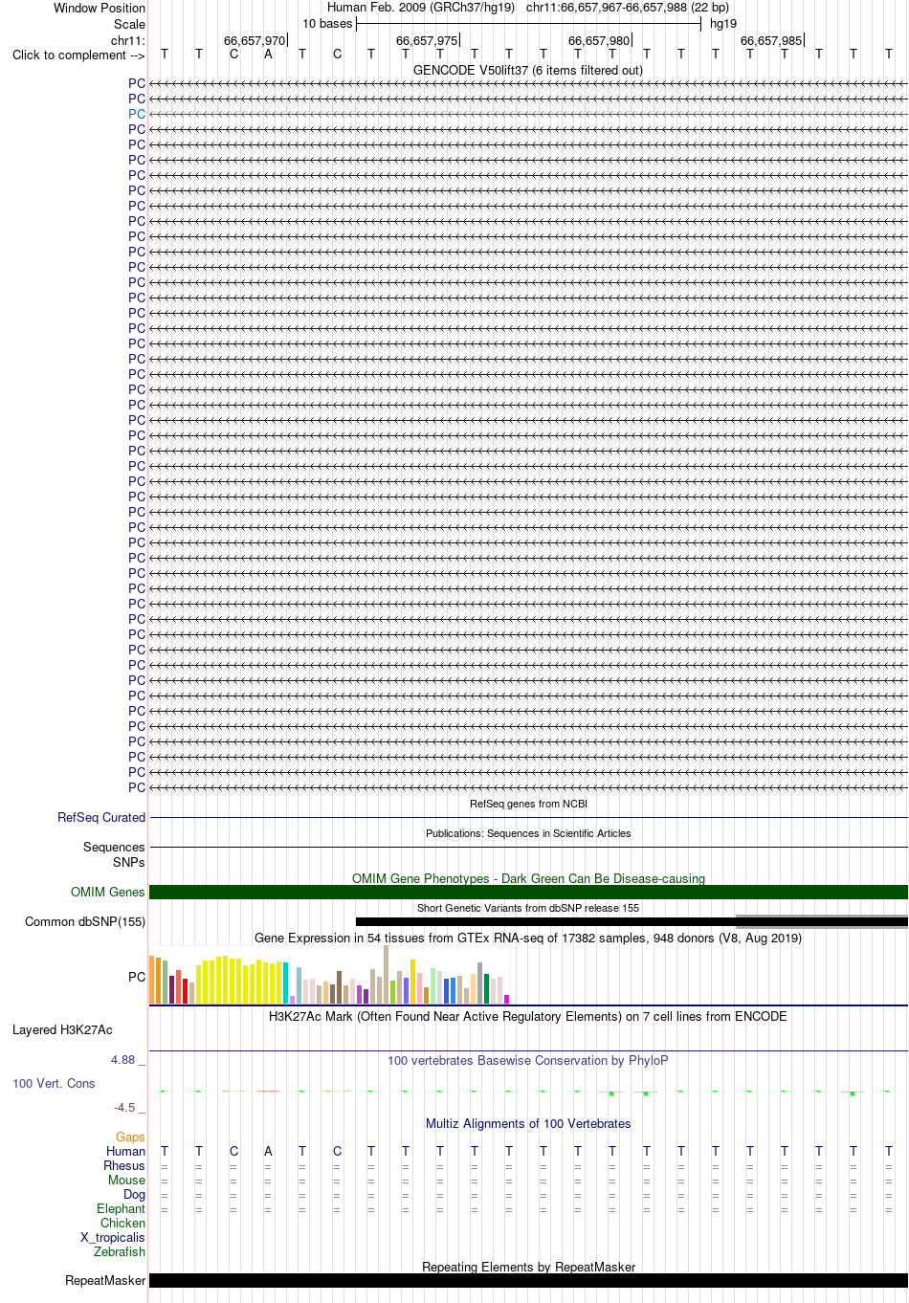Click the Window Position label
This screenshot has height=1303, width=909.
point(100,8)
